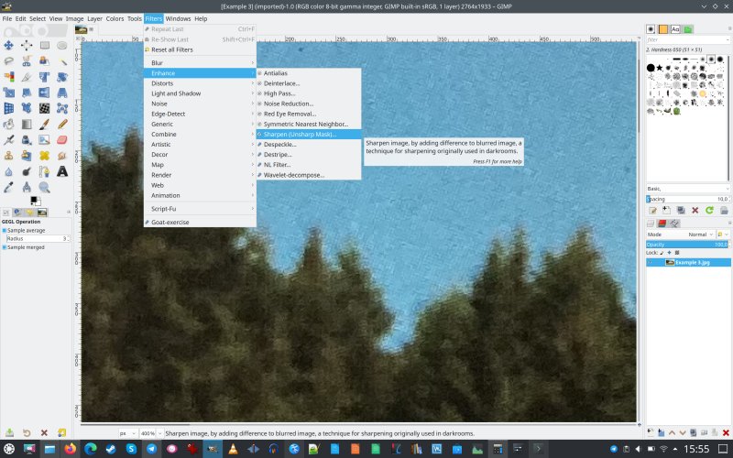The width and height of the screenshot is (733, 458).
Task: Click the 15:55 clock in system tray
Action: 696,449
